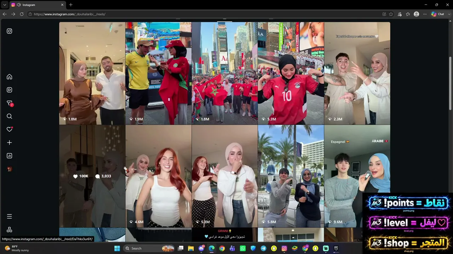
Task: Open the Espagnol vs Arabe reel
Action: click(357, 176)
